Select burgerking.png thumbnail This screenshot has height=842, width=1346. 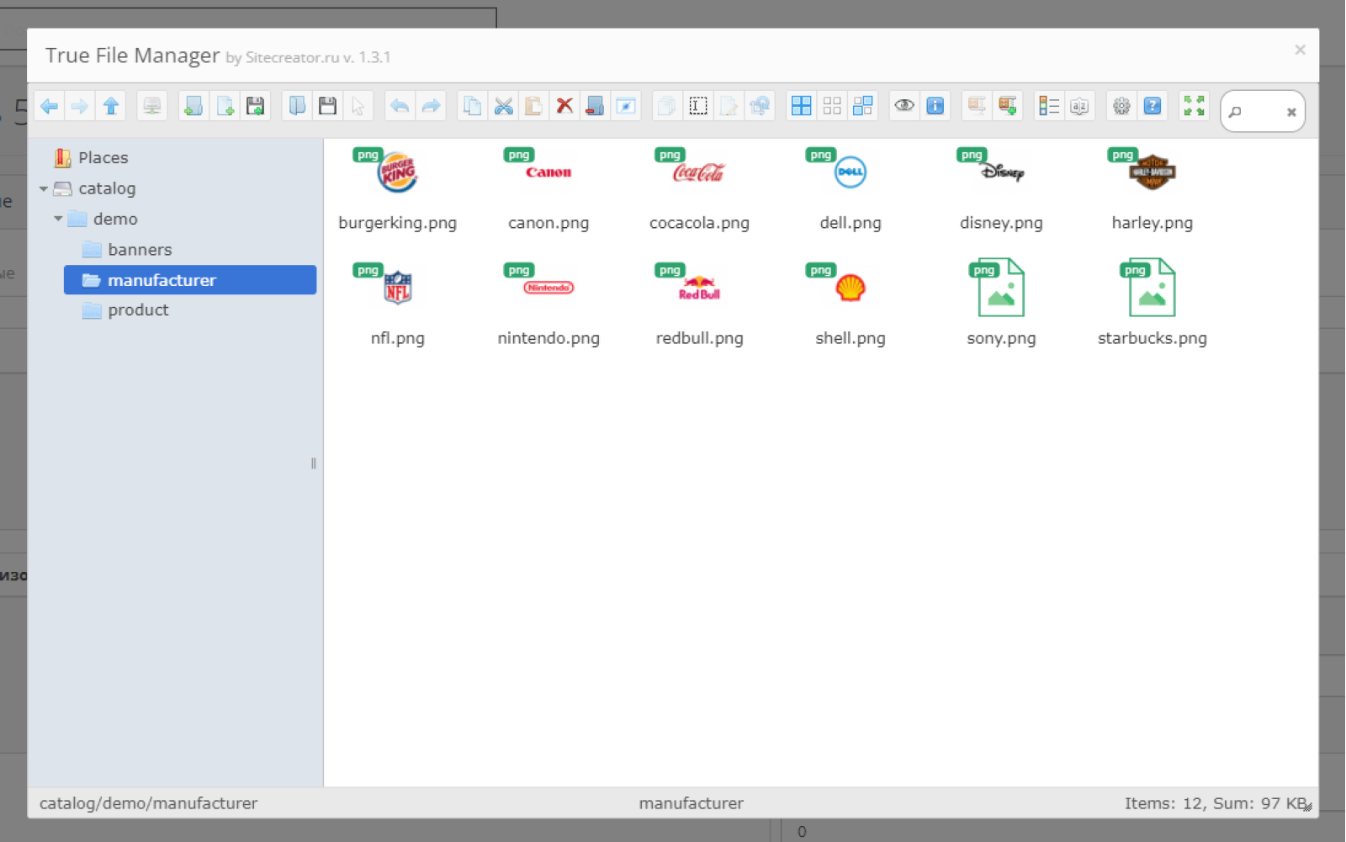(398, 173)
